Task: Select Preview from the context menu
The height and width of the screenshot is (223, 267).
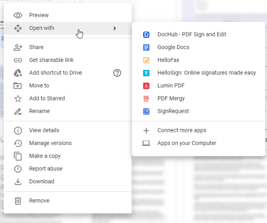Action: coord(68,15)
